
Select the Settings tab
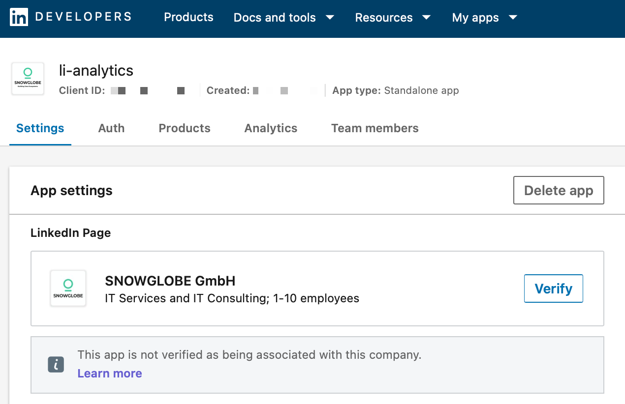pyautogui.click(x=40, y=128)
